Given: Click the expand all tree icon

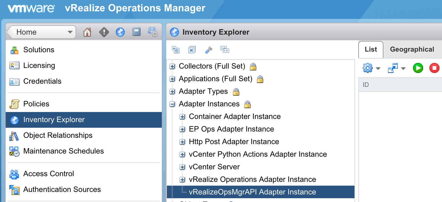Looking at the screenshot, I should (176, 50).
